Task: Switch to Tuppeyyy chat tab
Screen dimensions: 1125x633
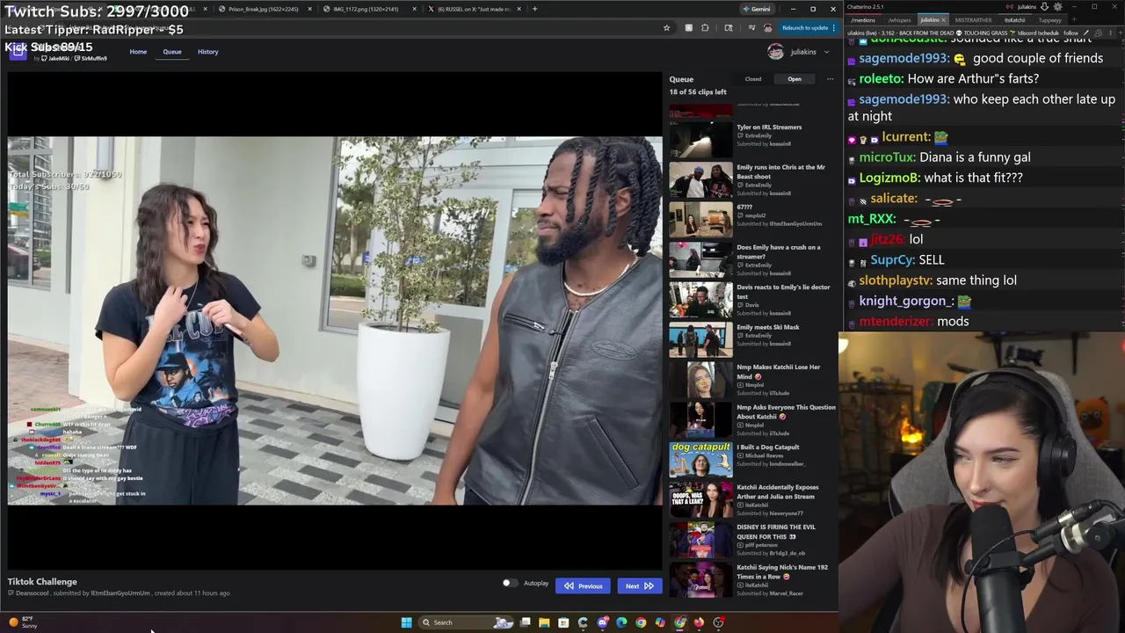Action: click(1050, 20)
